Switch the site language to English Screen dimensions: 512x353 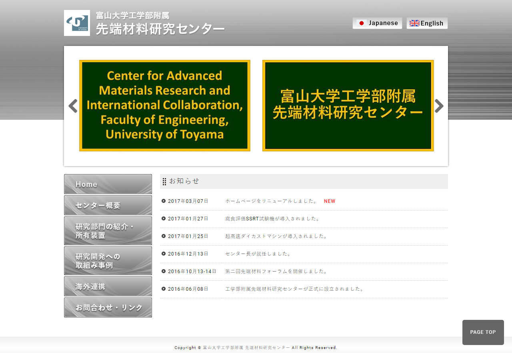(427, 23)
